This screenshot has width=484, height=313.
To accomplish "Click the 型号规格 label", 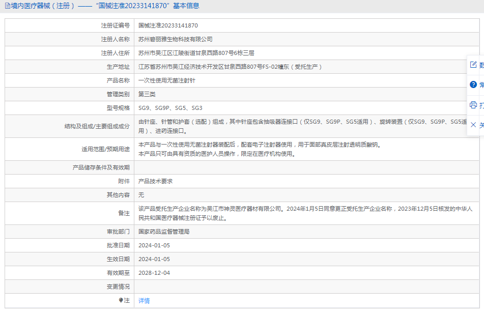I will coord(118,108).
